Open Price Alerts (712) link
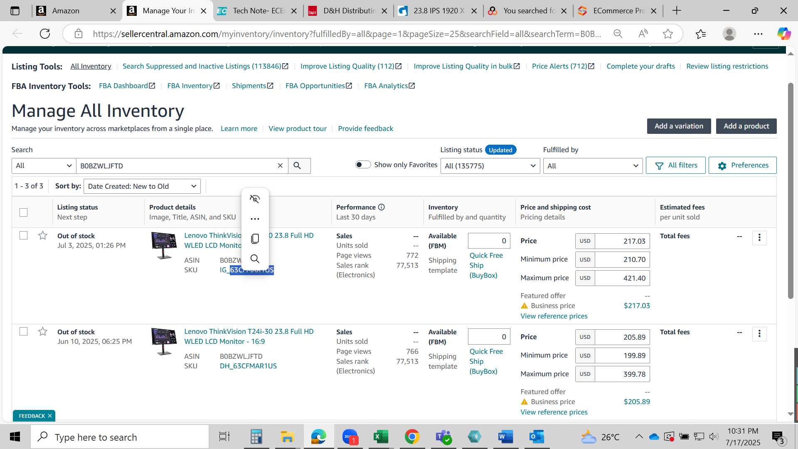The width and height of the screenshot is (798, 449). point(563,66)
